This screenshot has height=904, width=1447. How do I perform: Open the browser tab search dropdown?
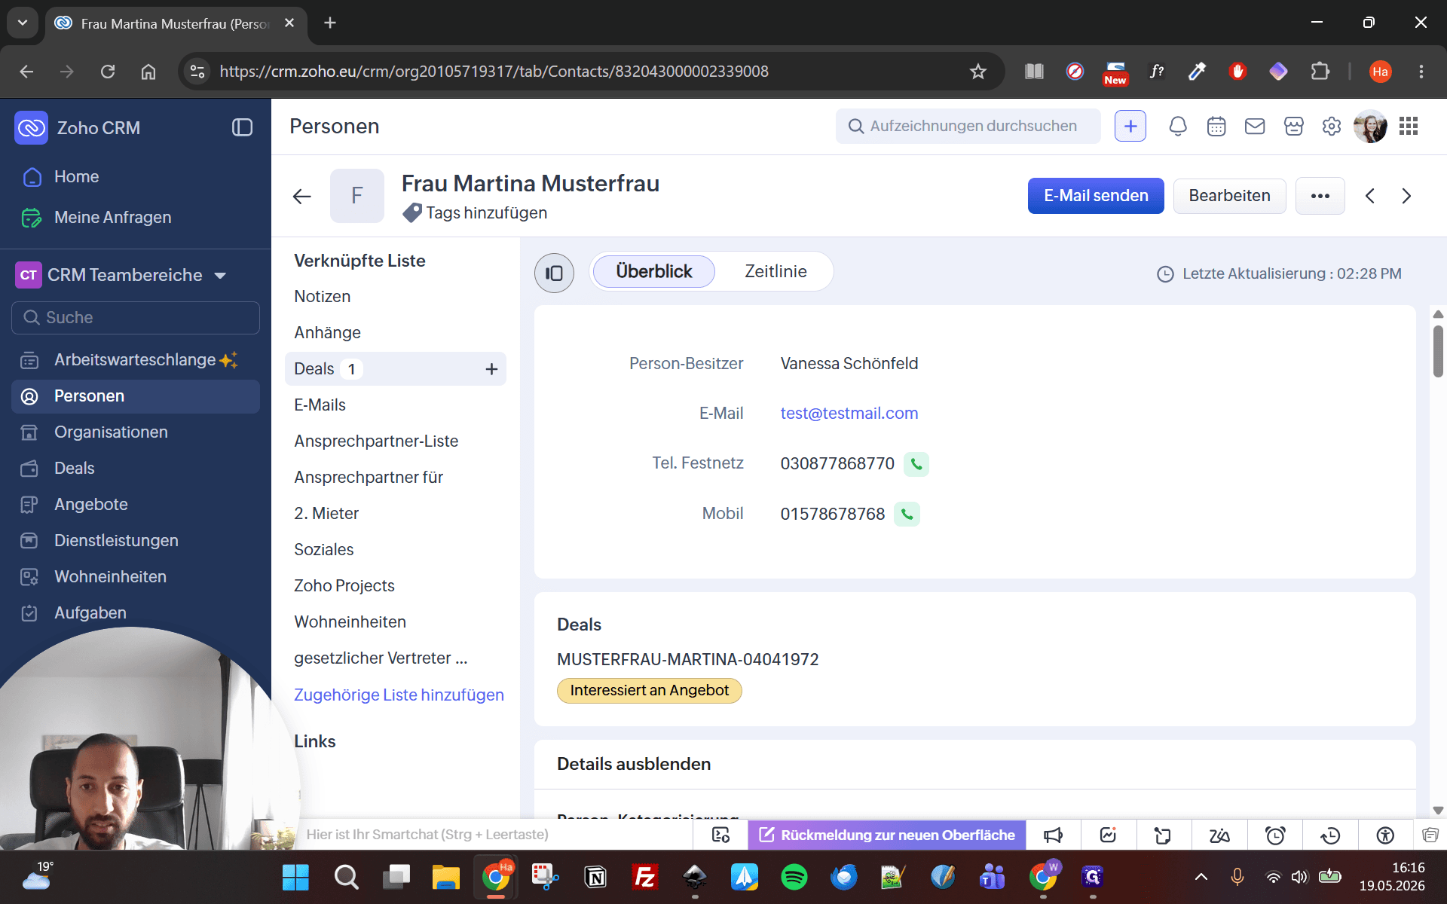(23, 23)
